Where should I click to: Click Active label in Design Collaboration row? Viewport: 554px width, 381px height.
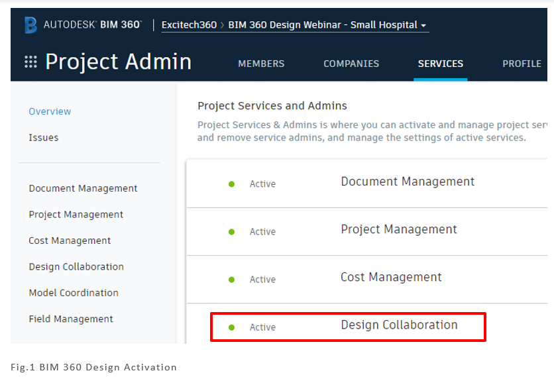coord(262,327)
